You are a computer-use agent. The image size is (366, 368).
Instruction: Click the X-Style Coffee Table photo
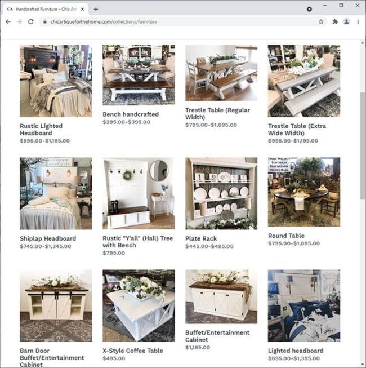click(x=139, y=305)
